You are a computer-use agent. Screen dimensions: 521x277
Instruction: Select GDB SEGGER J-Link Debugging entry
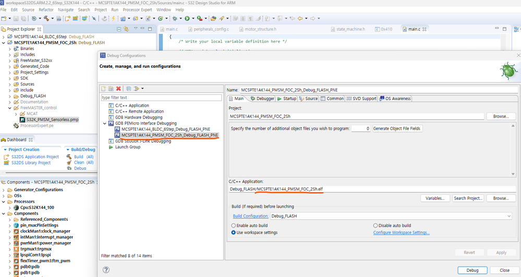143,141
